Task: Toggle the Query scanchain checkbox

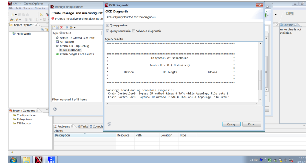Action: pos(108,31)
